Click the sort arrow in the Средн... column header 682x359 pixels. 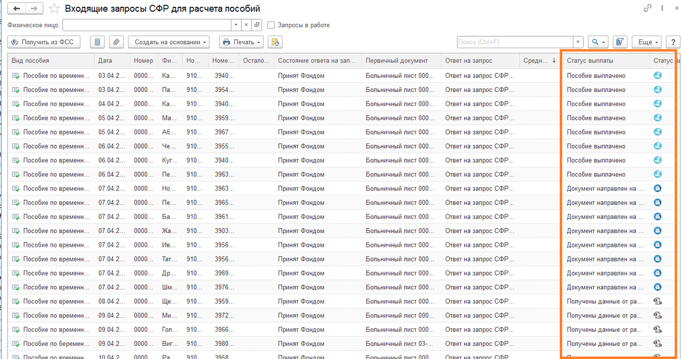click(554, 61)
